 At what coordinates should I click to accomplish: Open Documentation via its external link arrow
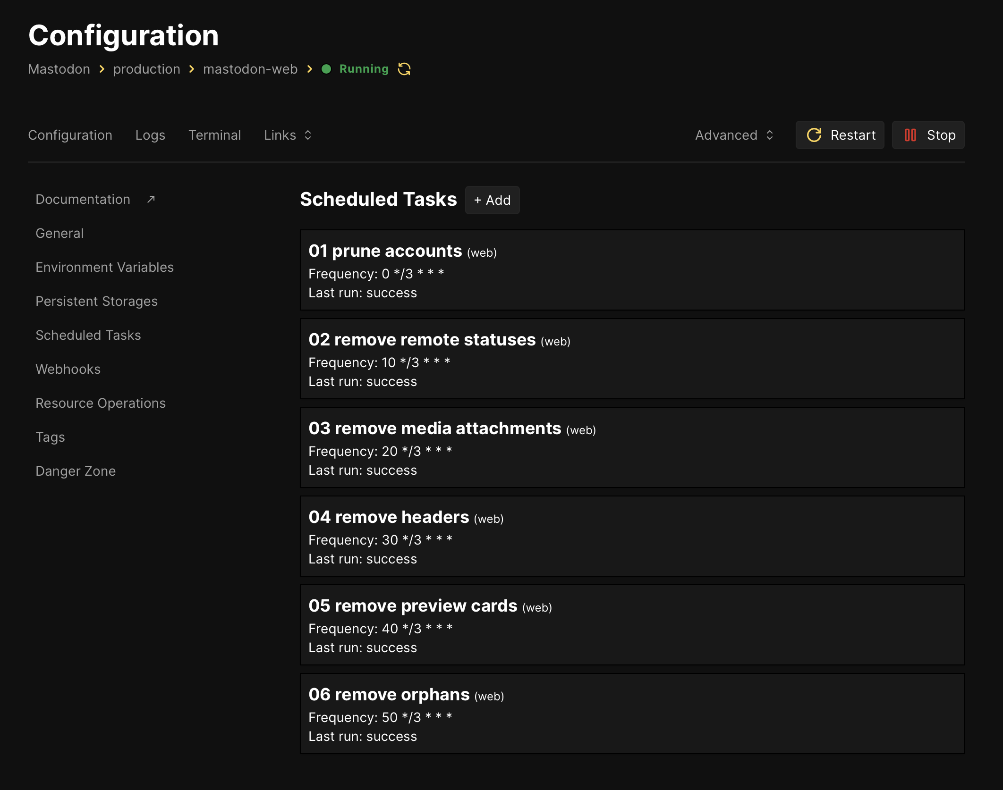tap(150, 199)
